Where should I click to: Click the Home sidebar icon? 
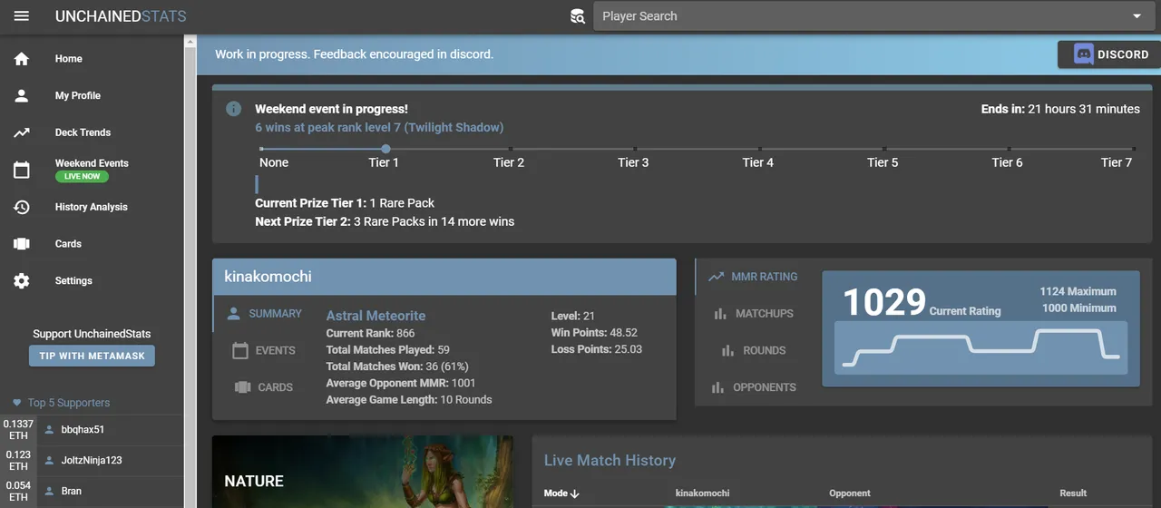coord(22,59)
